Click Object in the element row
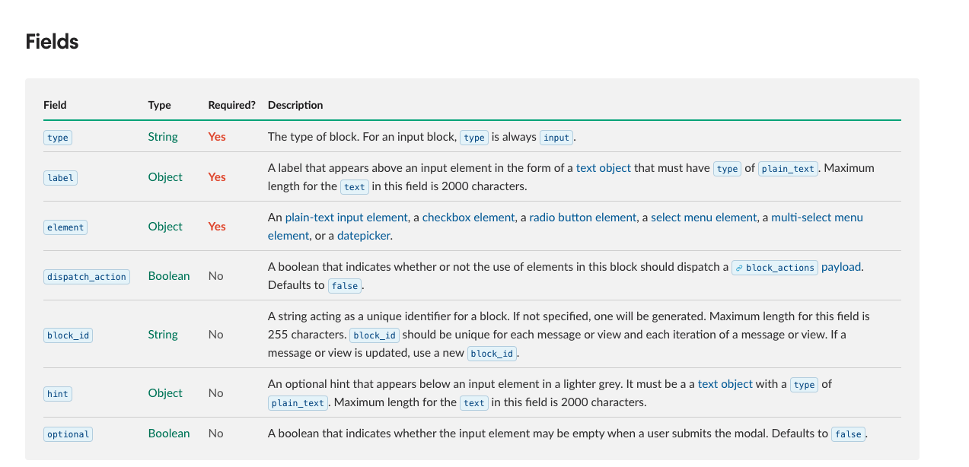Viewport: 969px width, 467px height. pyautogui.click(x=165, y=226)
